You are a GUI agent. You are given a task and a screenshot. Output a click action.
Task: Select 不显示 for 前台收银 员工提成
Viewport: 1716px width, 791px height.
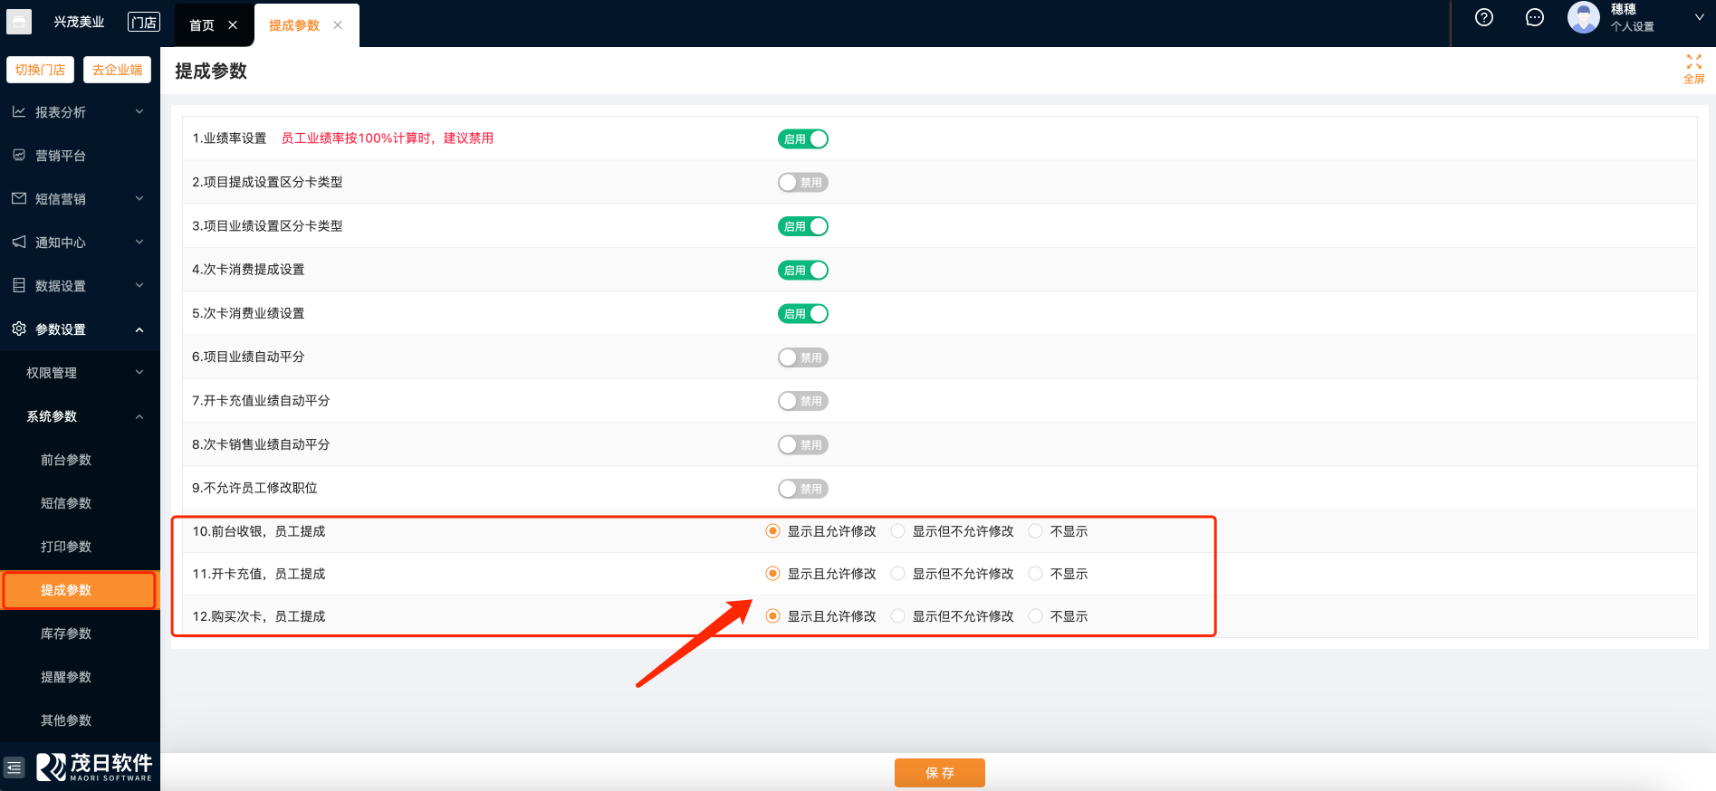point(1036,531)
